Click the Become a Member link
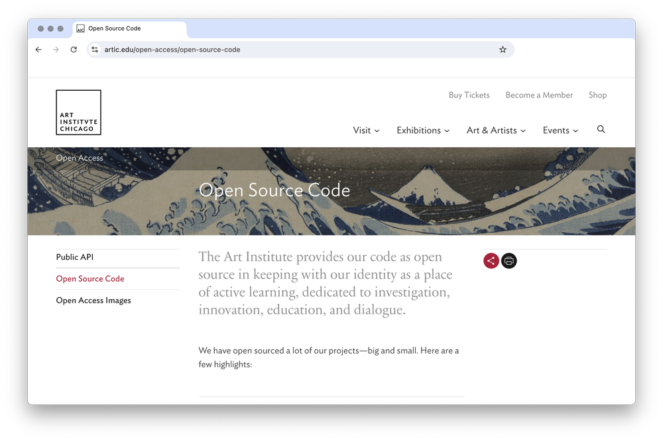Viewport: 663px width, 441px height. tap(539, 95)
